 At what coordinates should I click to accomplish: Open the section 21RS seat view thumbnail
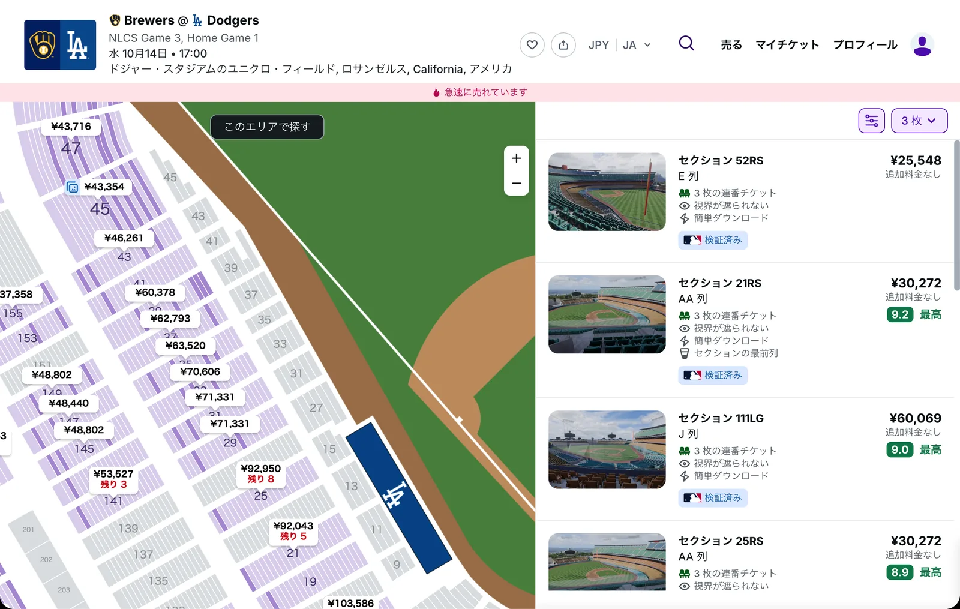point(607,314)
